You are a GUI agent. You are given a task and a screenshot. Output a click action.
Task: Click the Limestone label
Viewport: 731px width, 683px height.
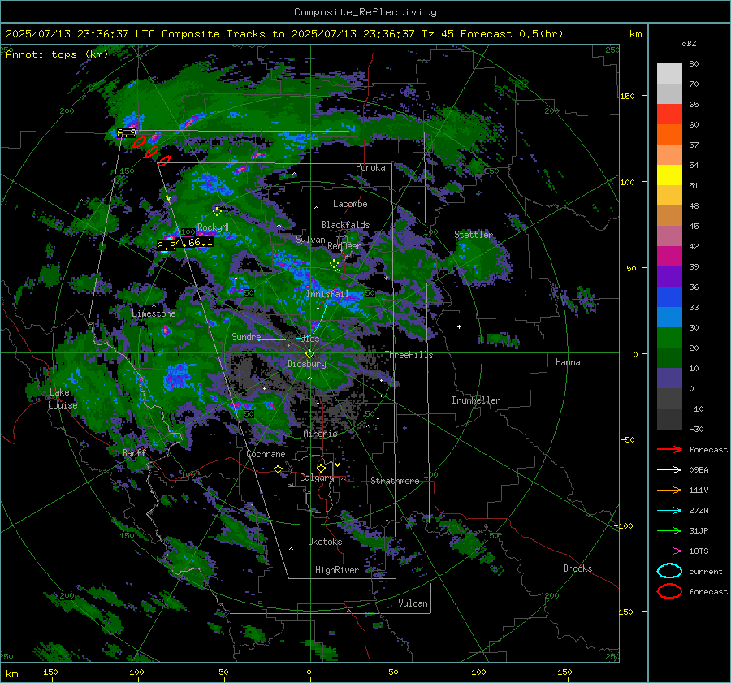coord(154,313)
